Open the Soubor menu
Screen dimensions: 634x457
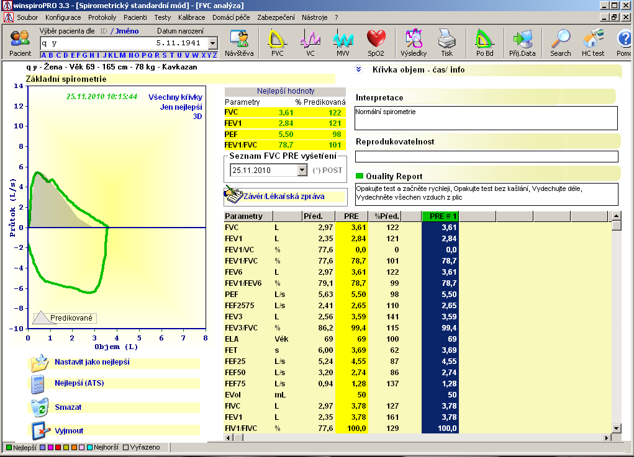coord(27,17)
